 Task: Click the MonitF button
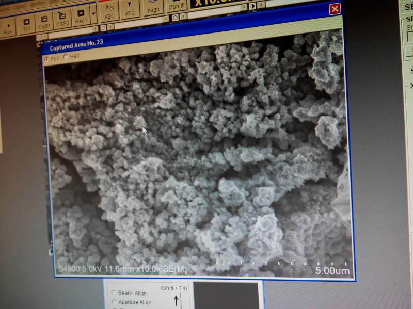click(176, 5)
